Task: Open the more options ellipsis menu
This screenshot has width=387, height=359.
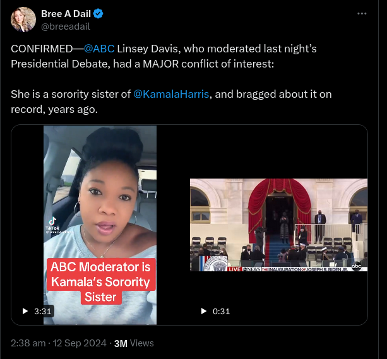Action: (x=362, y=13)
